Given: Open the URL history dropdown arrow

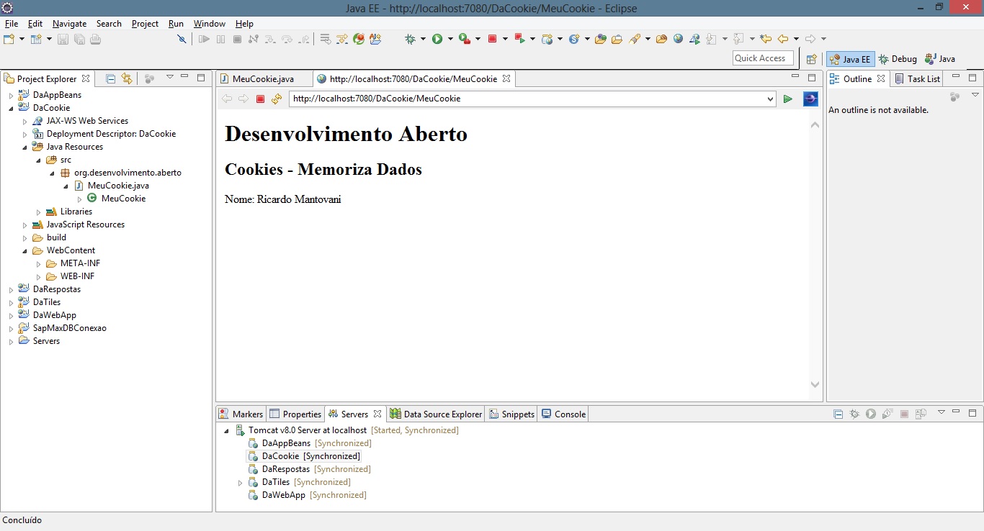Looking at the screenshot, I should tap(770, 99).
